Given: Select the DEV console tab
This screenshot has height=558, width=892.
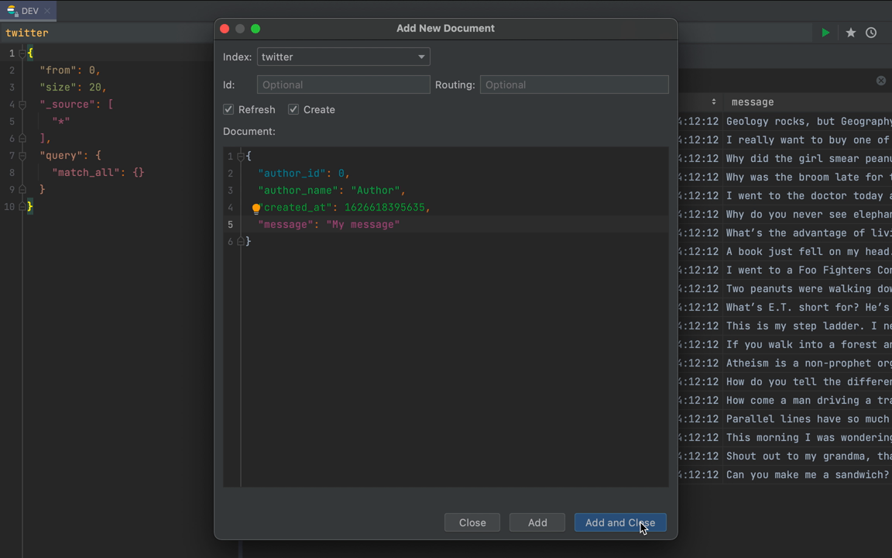Looking at the screenshot, I should pyautogui.click(x=30, y=10).
